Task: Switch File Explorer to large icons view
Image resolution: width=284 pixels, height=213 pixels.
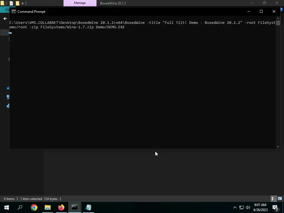Action: click(x=280, y=199)
